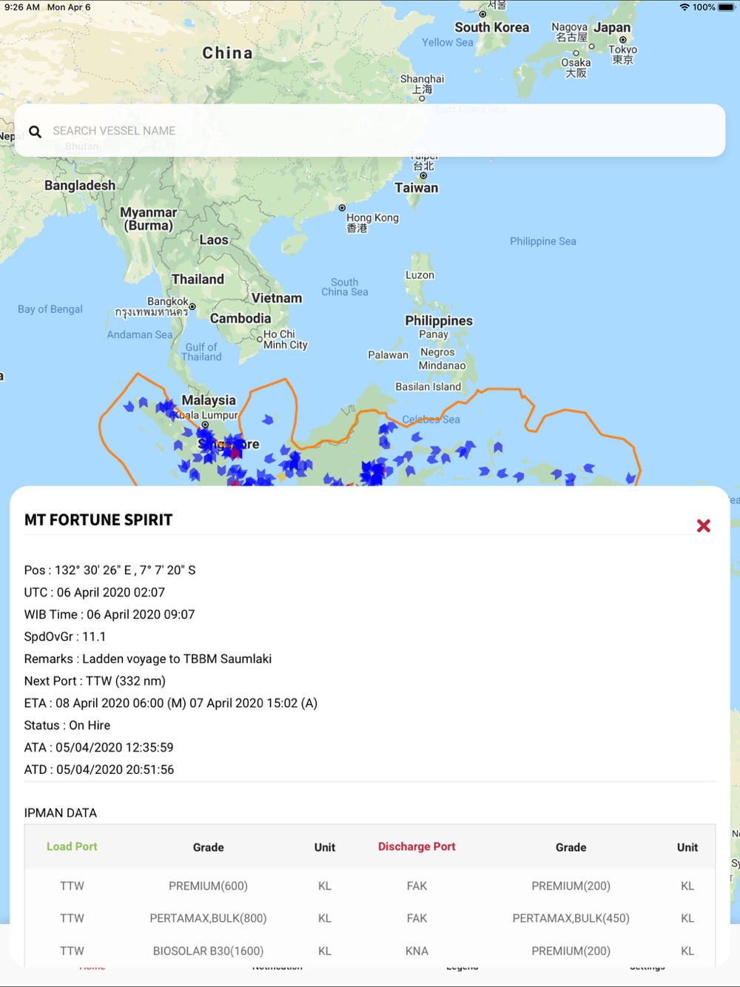Click the Shanghai city marker
The height and width of the screenshot is (987, 740).
point(422,98)
